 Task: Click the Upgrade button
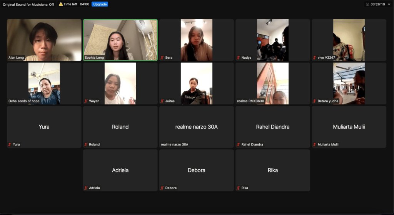click(x=100, y=4)
